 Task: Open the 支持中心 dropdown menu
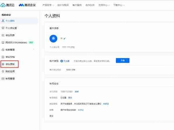tap(104, 5)
